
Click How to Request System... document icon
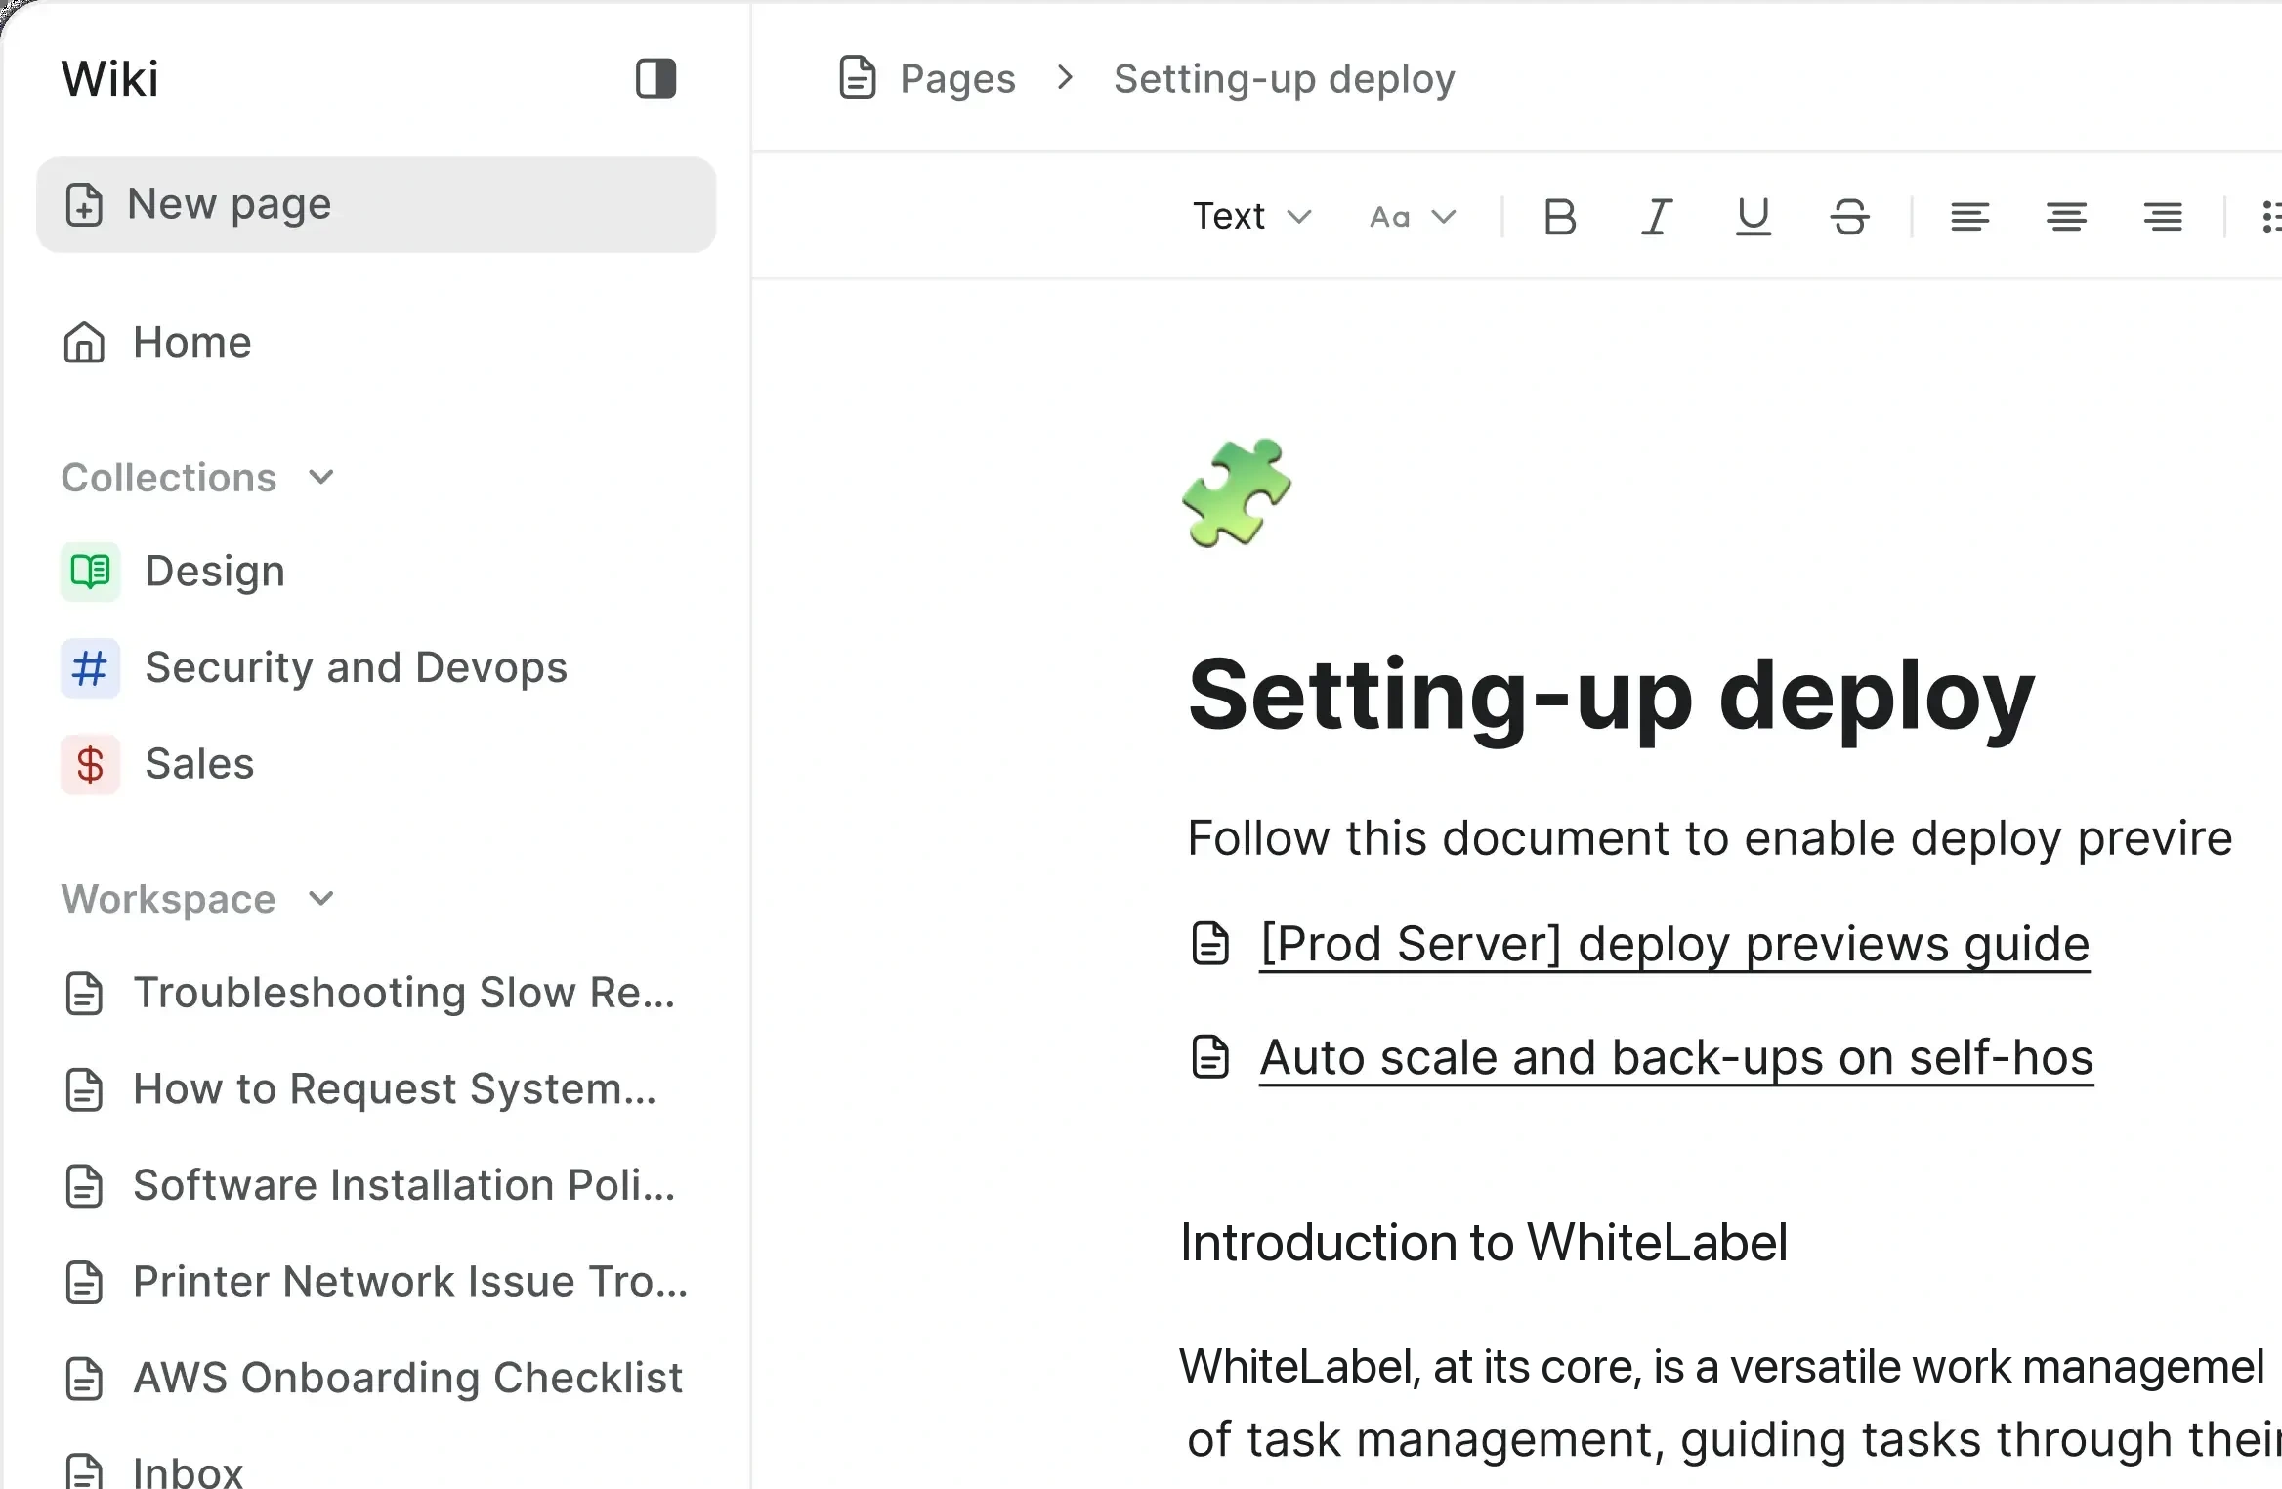[84, 1088]
